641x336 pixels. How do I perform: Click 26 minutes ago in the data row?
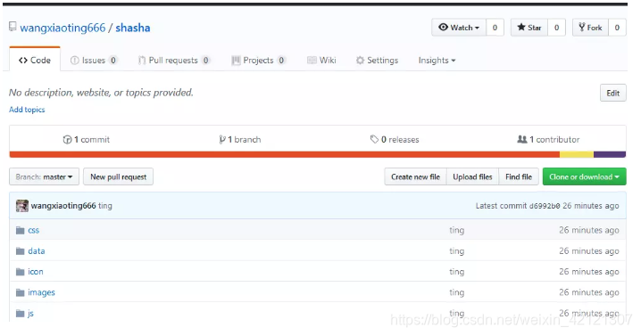[589, 251]
